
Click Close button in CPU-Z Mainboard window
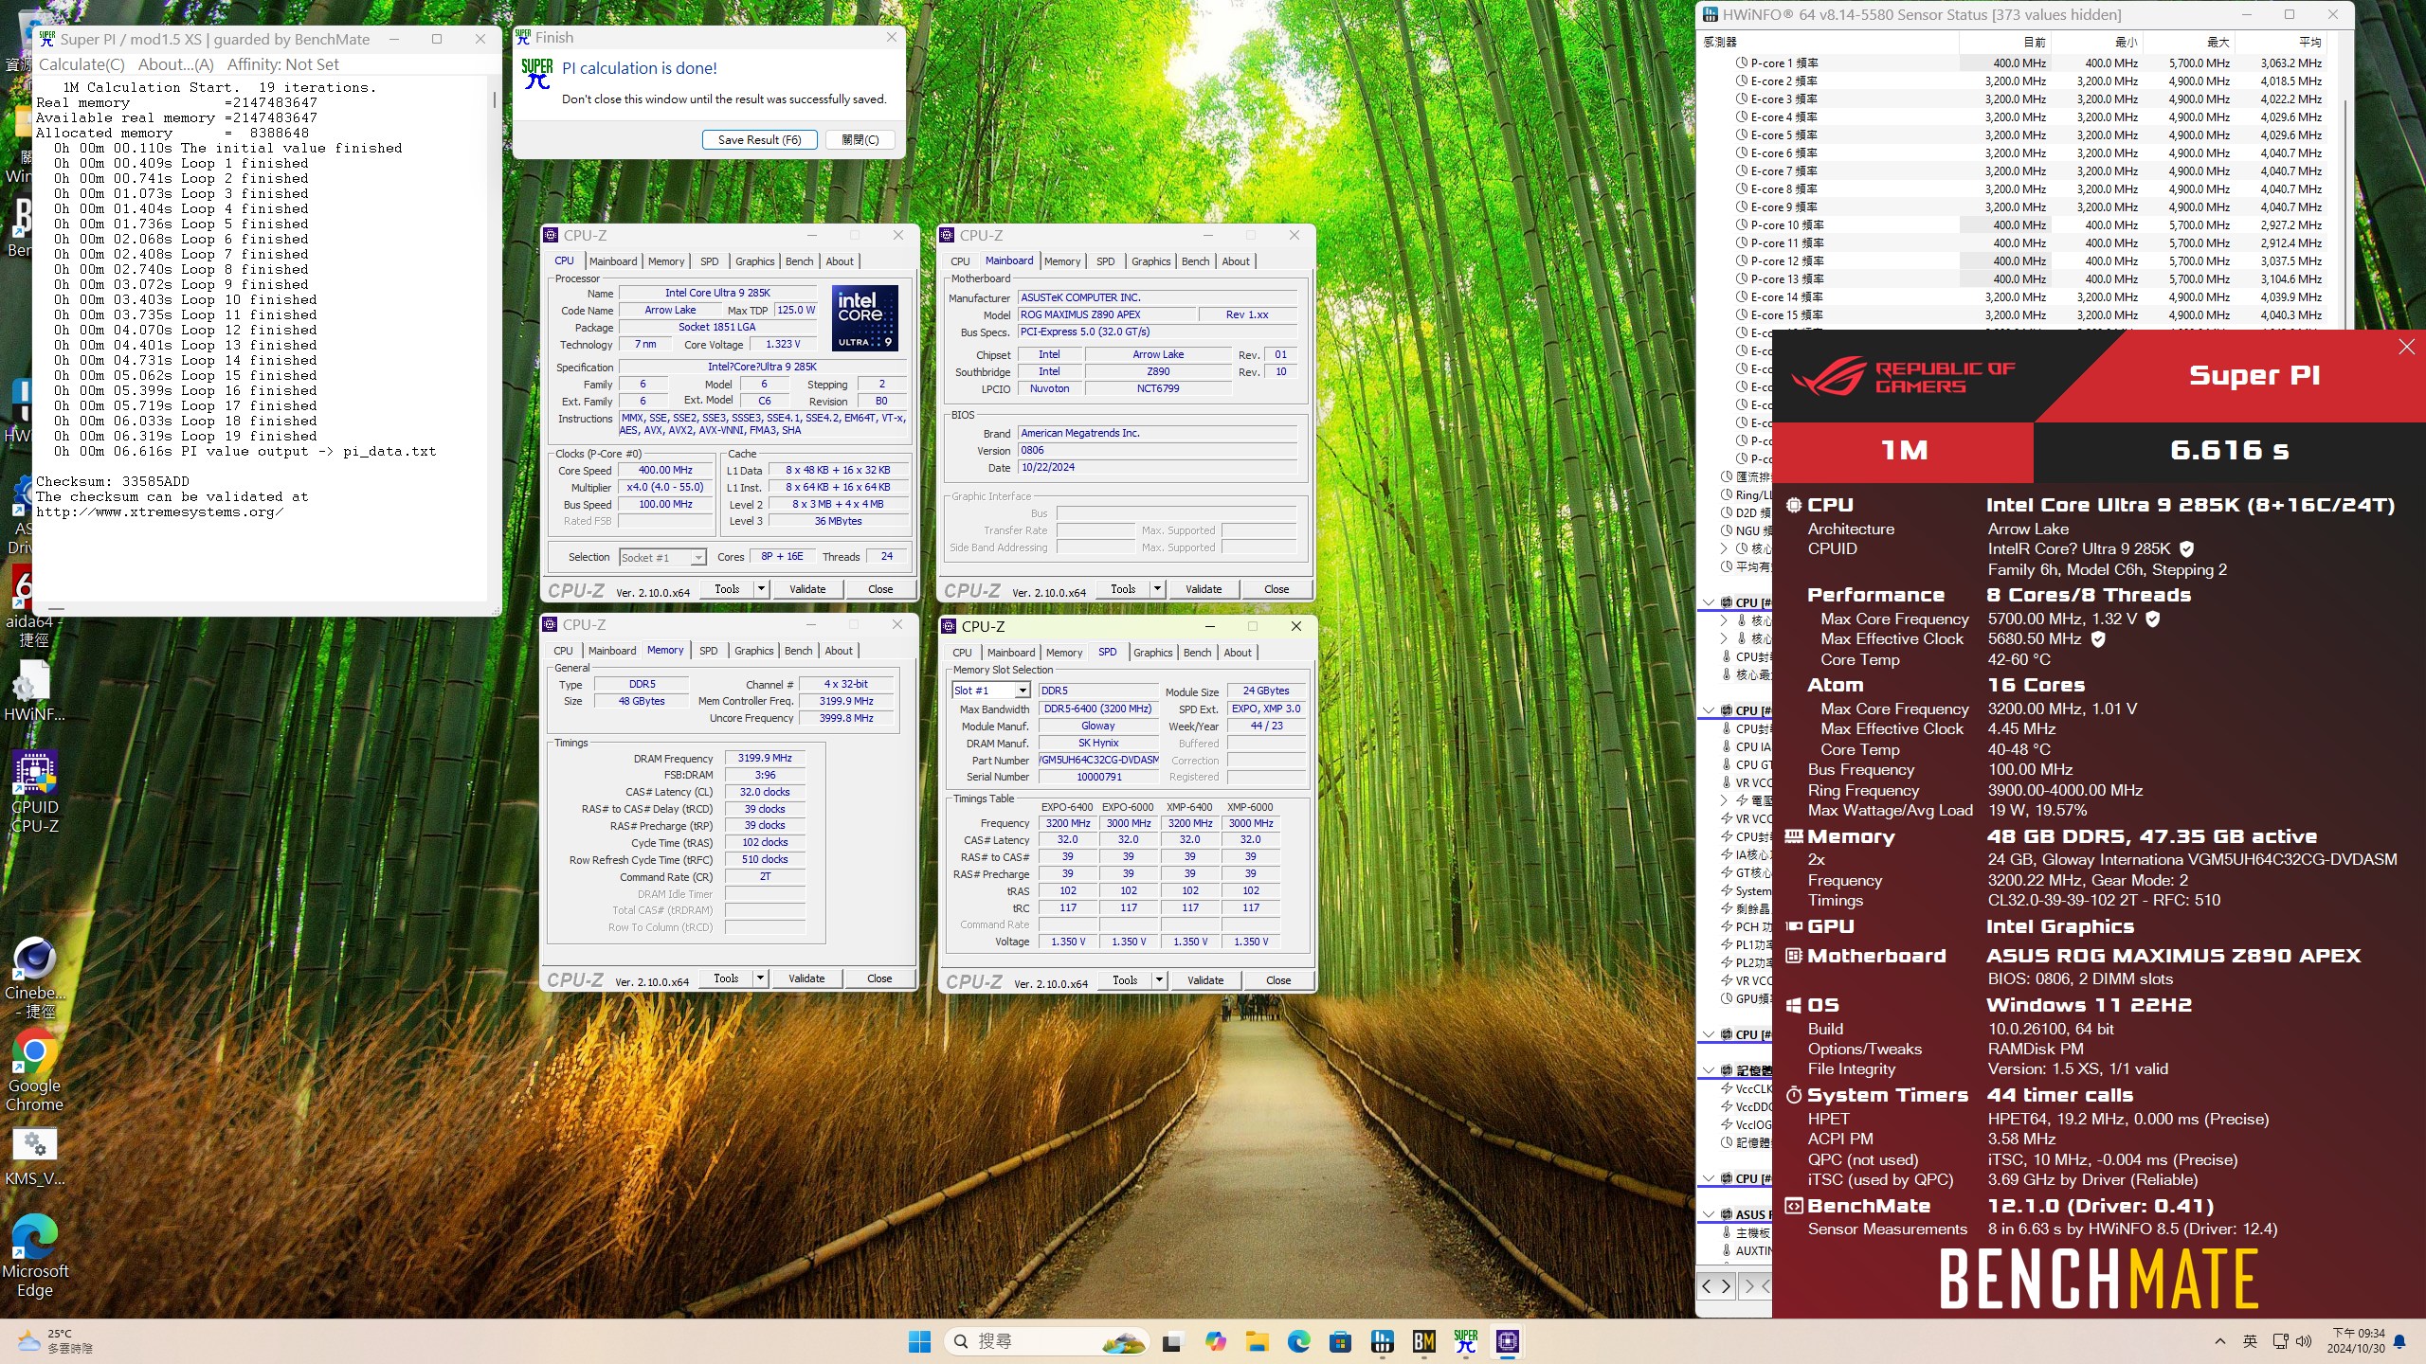(1276, 589)
